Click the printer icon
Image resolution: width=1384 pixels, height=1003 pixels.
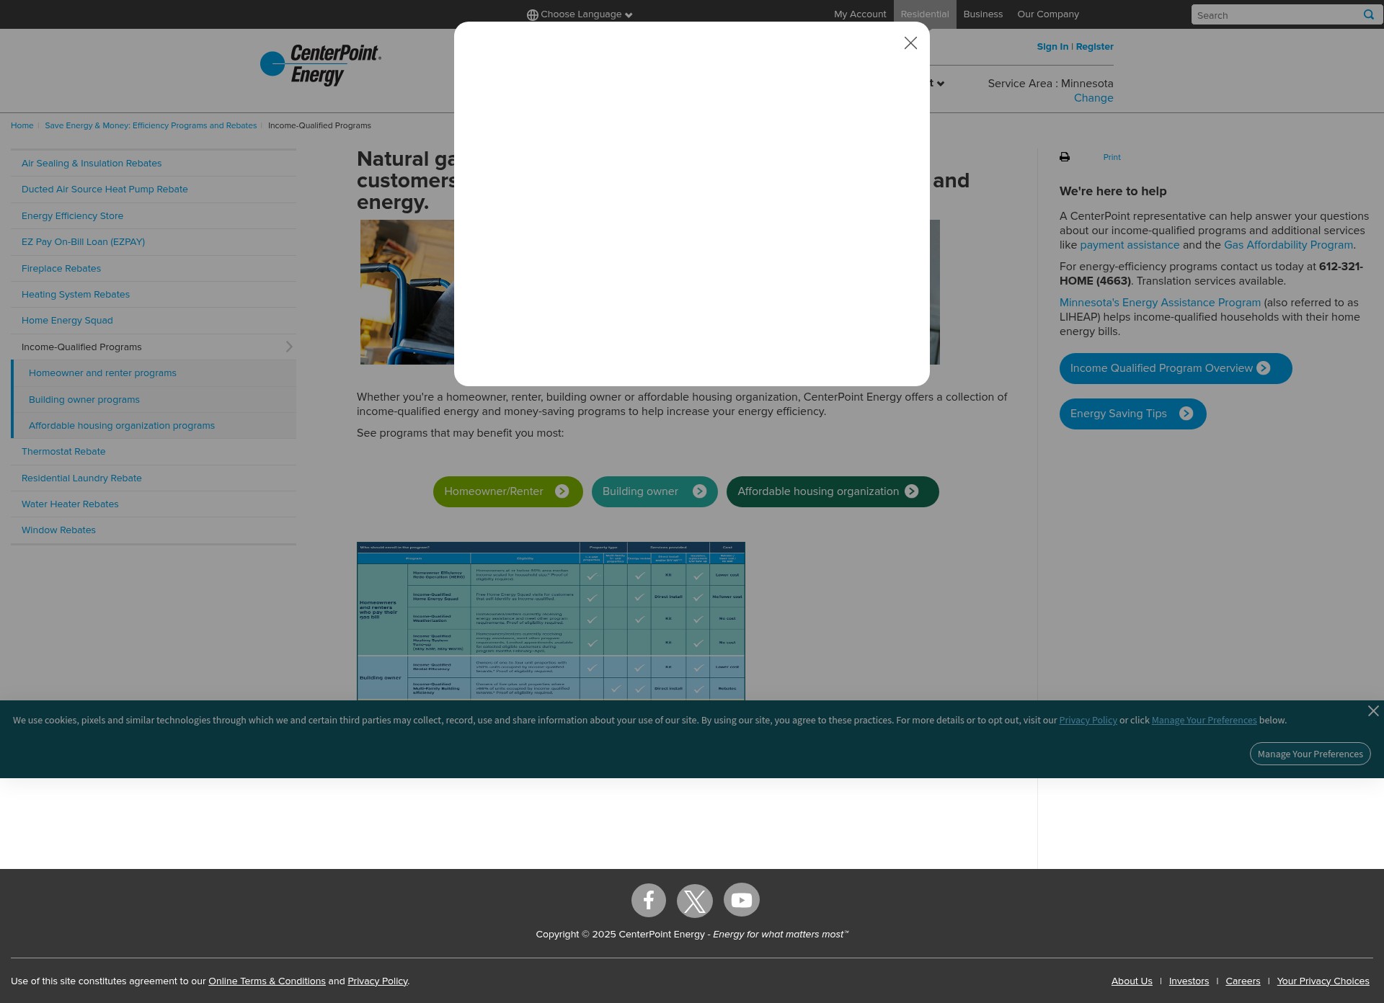tap(1065, 157)
